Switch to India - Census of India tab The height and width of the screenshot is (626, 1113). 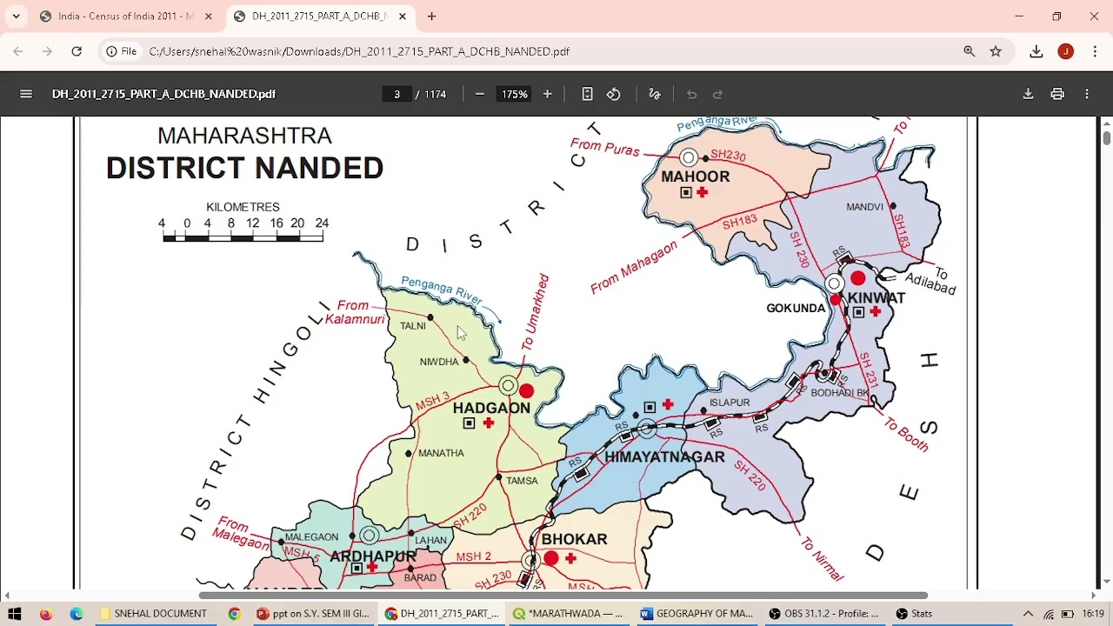point(125,16)
